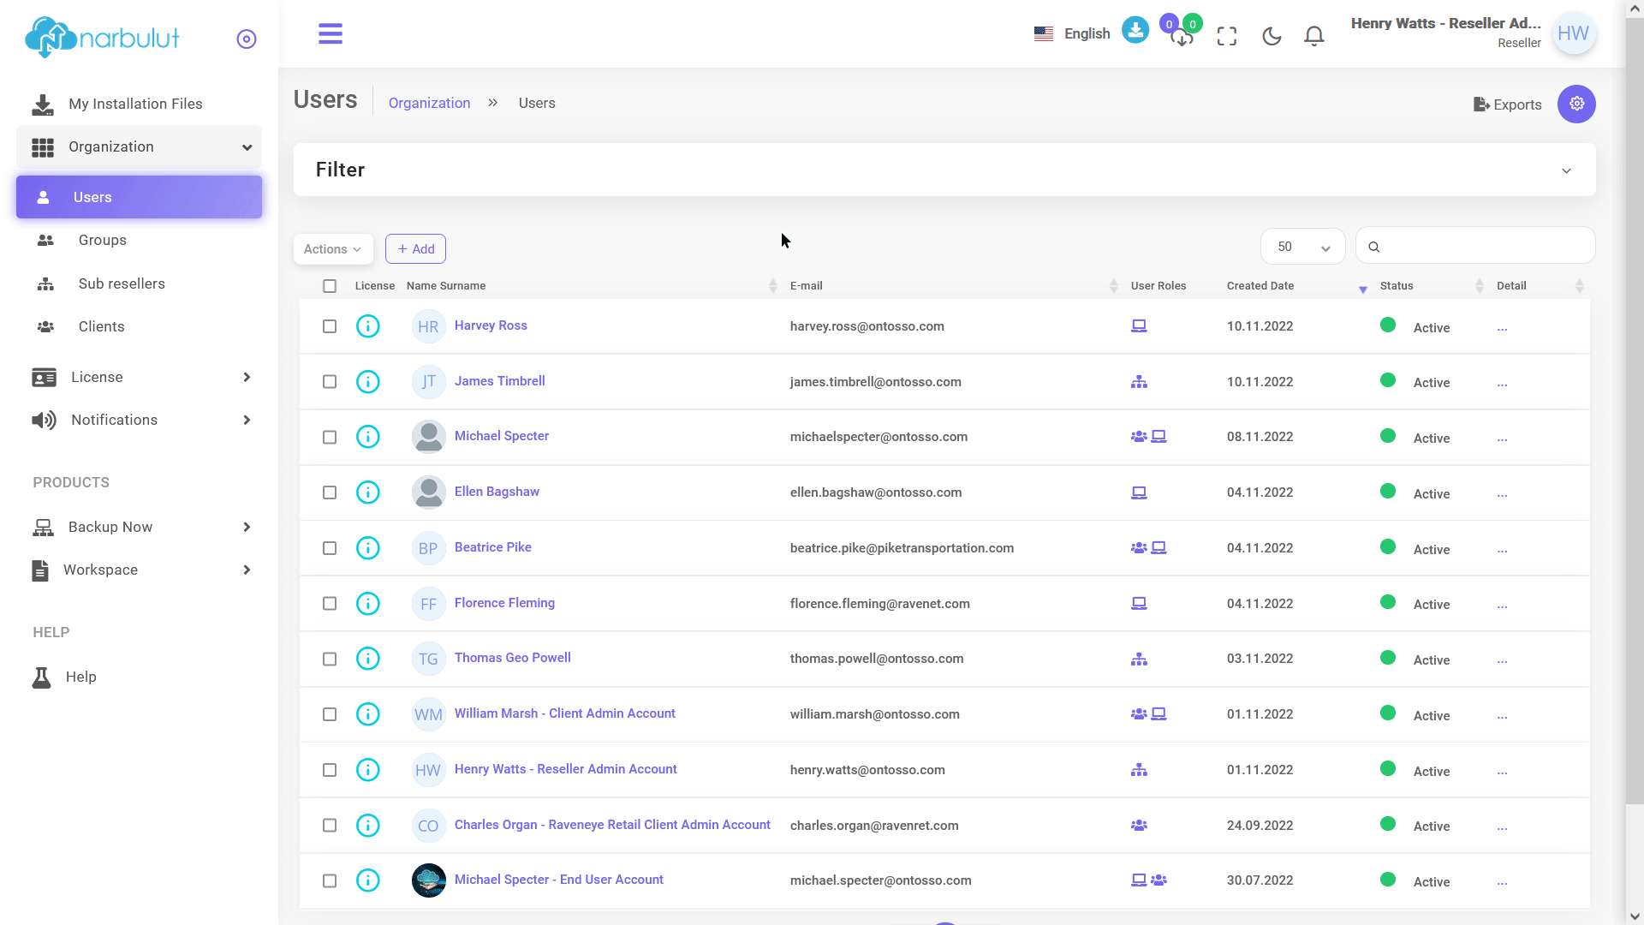Open license info icon for Michael Specter
The width and height of the screenshot is (1644, 925).
pyautogui.click(x=368, y=437)
